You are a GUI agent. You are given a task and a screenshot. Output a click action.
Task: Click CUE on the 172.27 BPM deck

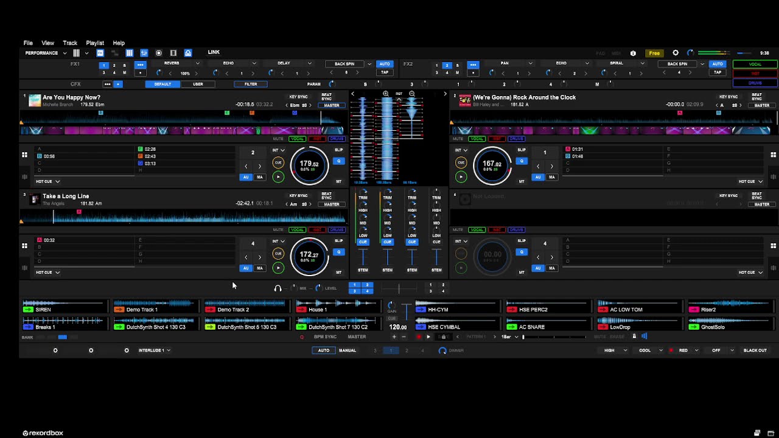278,254
